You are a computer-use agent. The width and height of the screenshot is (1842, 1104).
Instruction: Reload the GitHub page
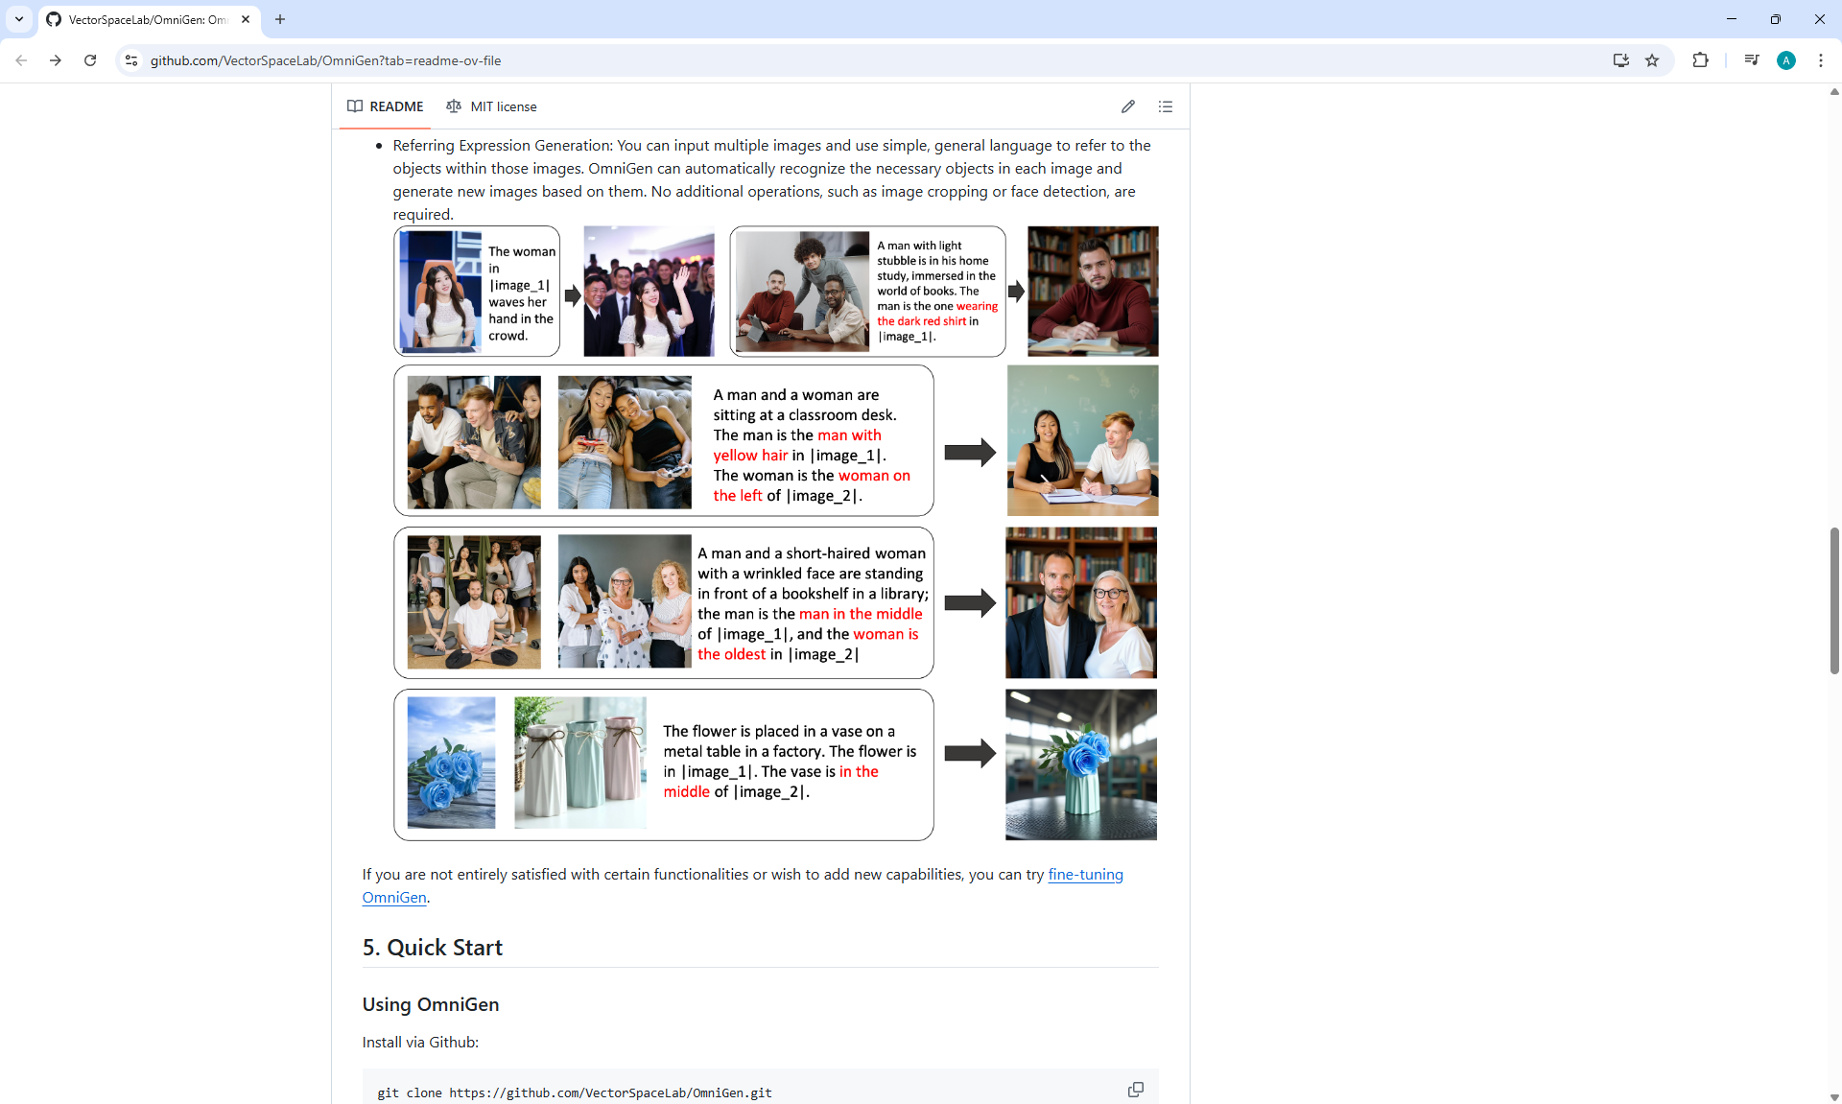pyautogui.click(x=90, y=60)
